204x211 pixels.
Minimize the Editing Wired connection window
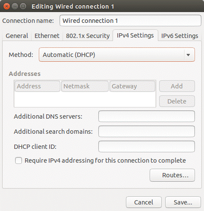tap(15, 6)
